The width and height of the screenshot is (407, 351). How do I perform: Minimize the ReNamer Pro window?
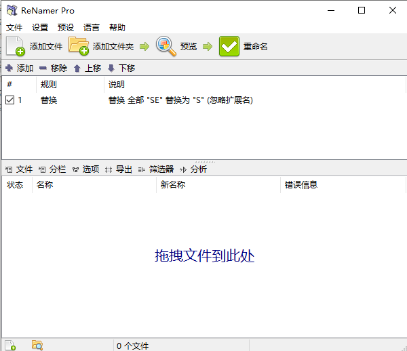pyautogui.click(x=331, y=10)
